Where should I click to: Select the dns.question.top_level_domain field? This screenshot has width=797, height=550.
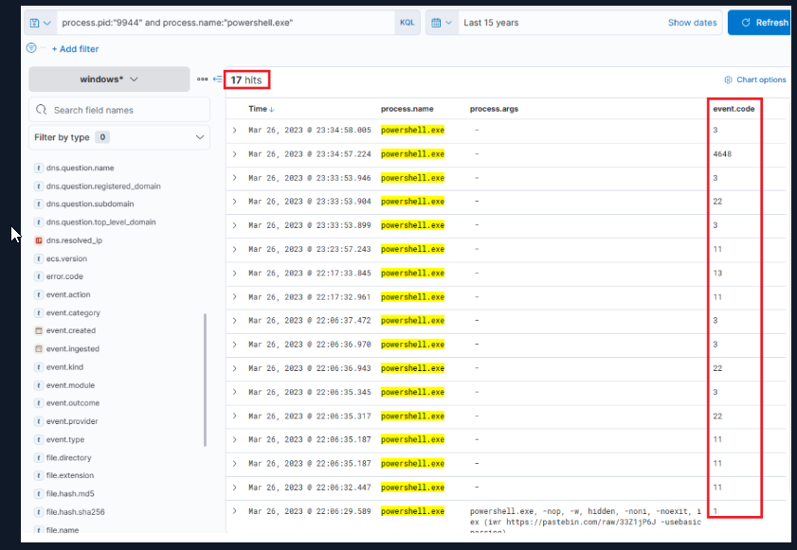pos(100,222)
